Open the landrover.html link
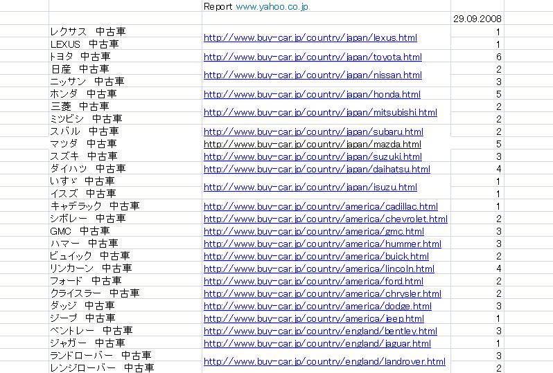 coord(324,361)
